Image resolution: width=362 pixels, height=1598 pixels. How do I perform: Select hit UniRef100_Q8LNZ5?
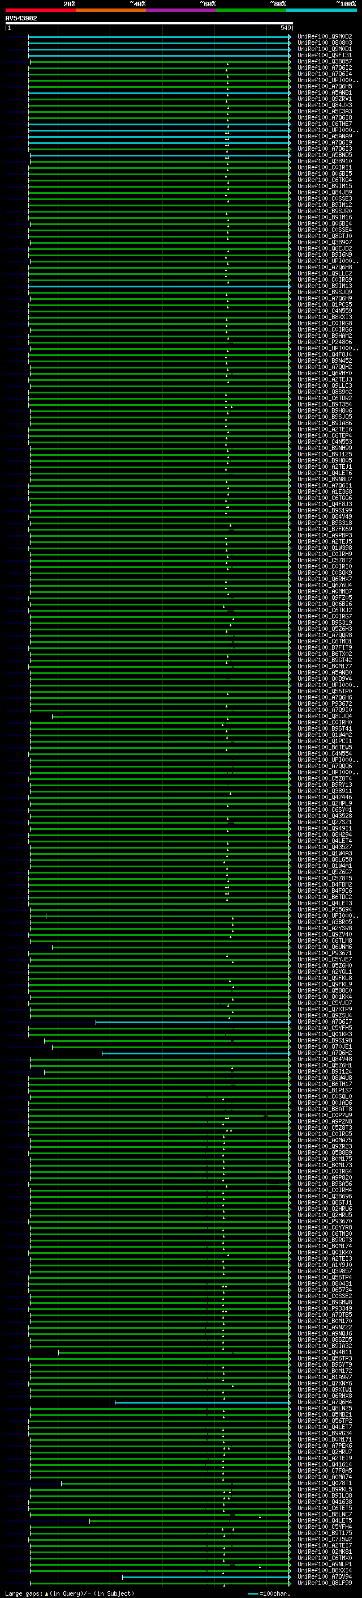pos(325,1408)
